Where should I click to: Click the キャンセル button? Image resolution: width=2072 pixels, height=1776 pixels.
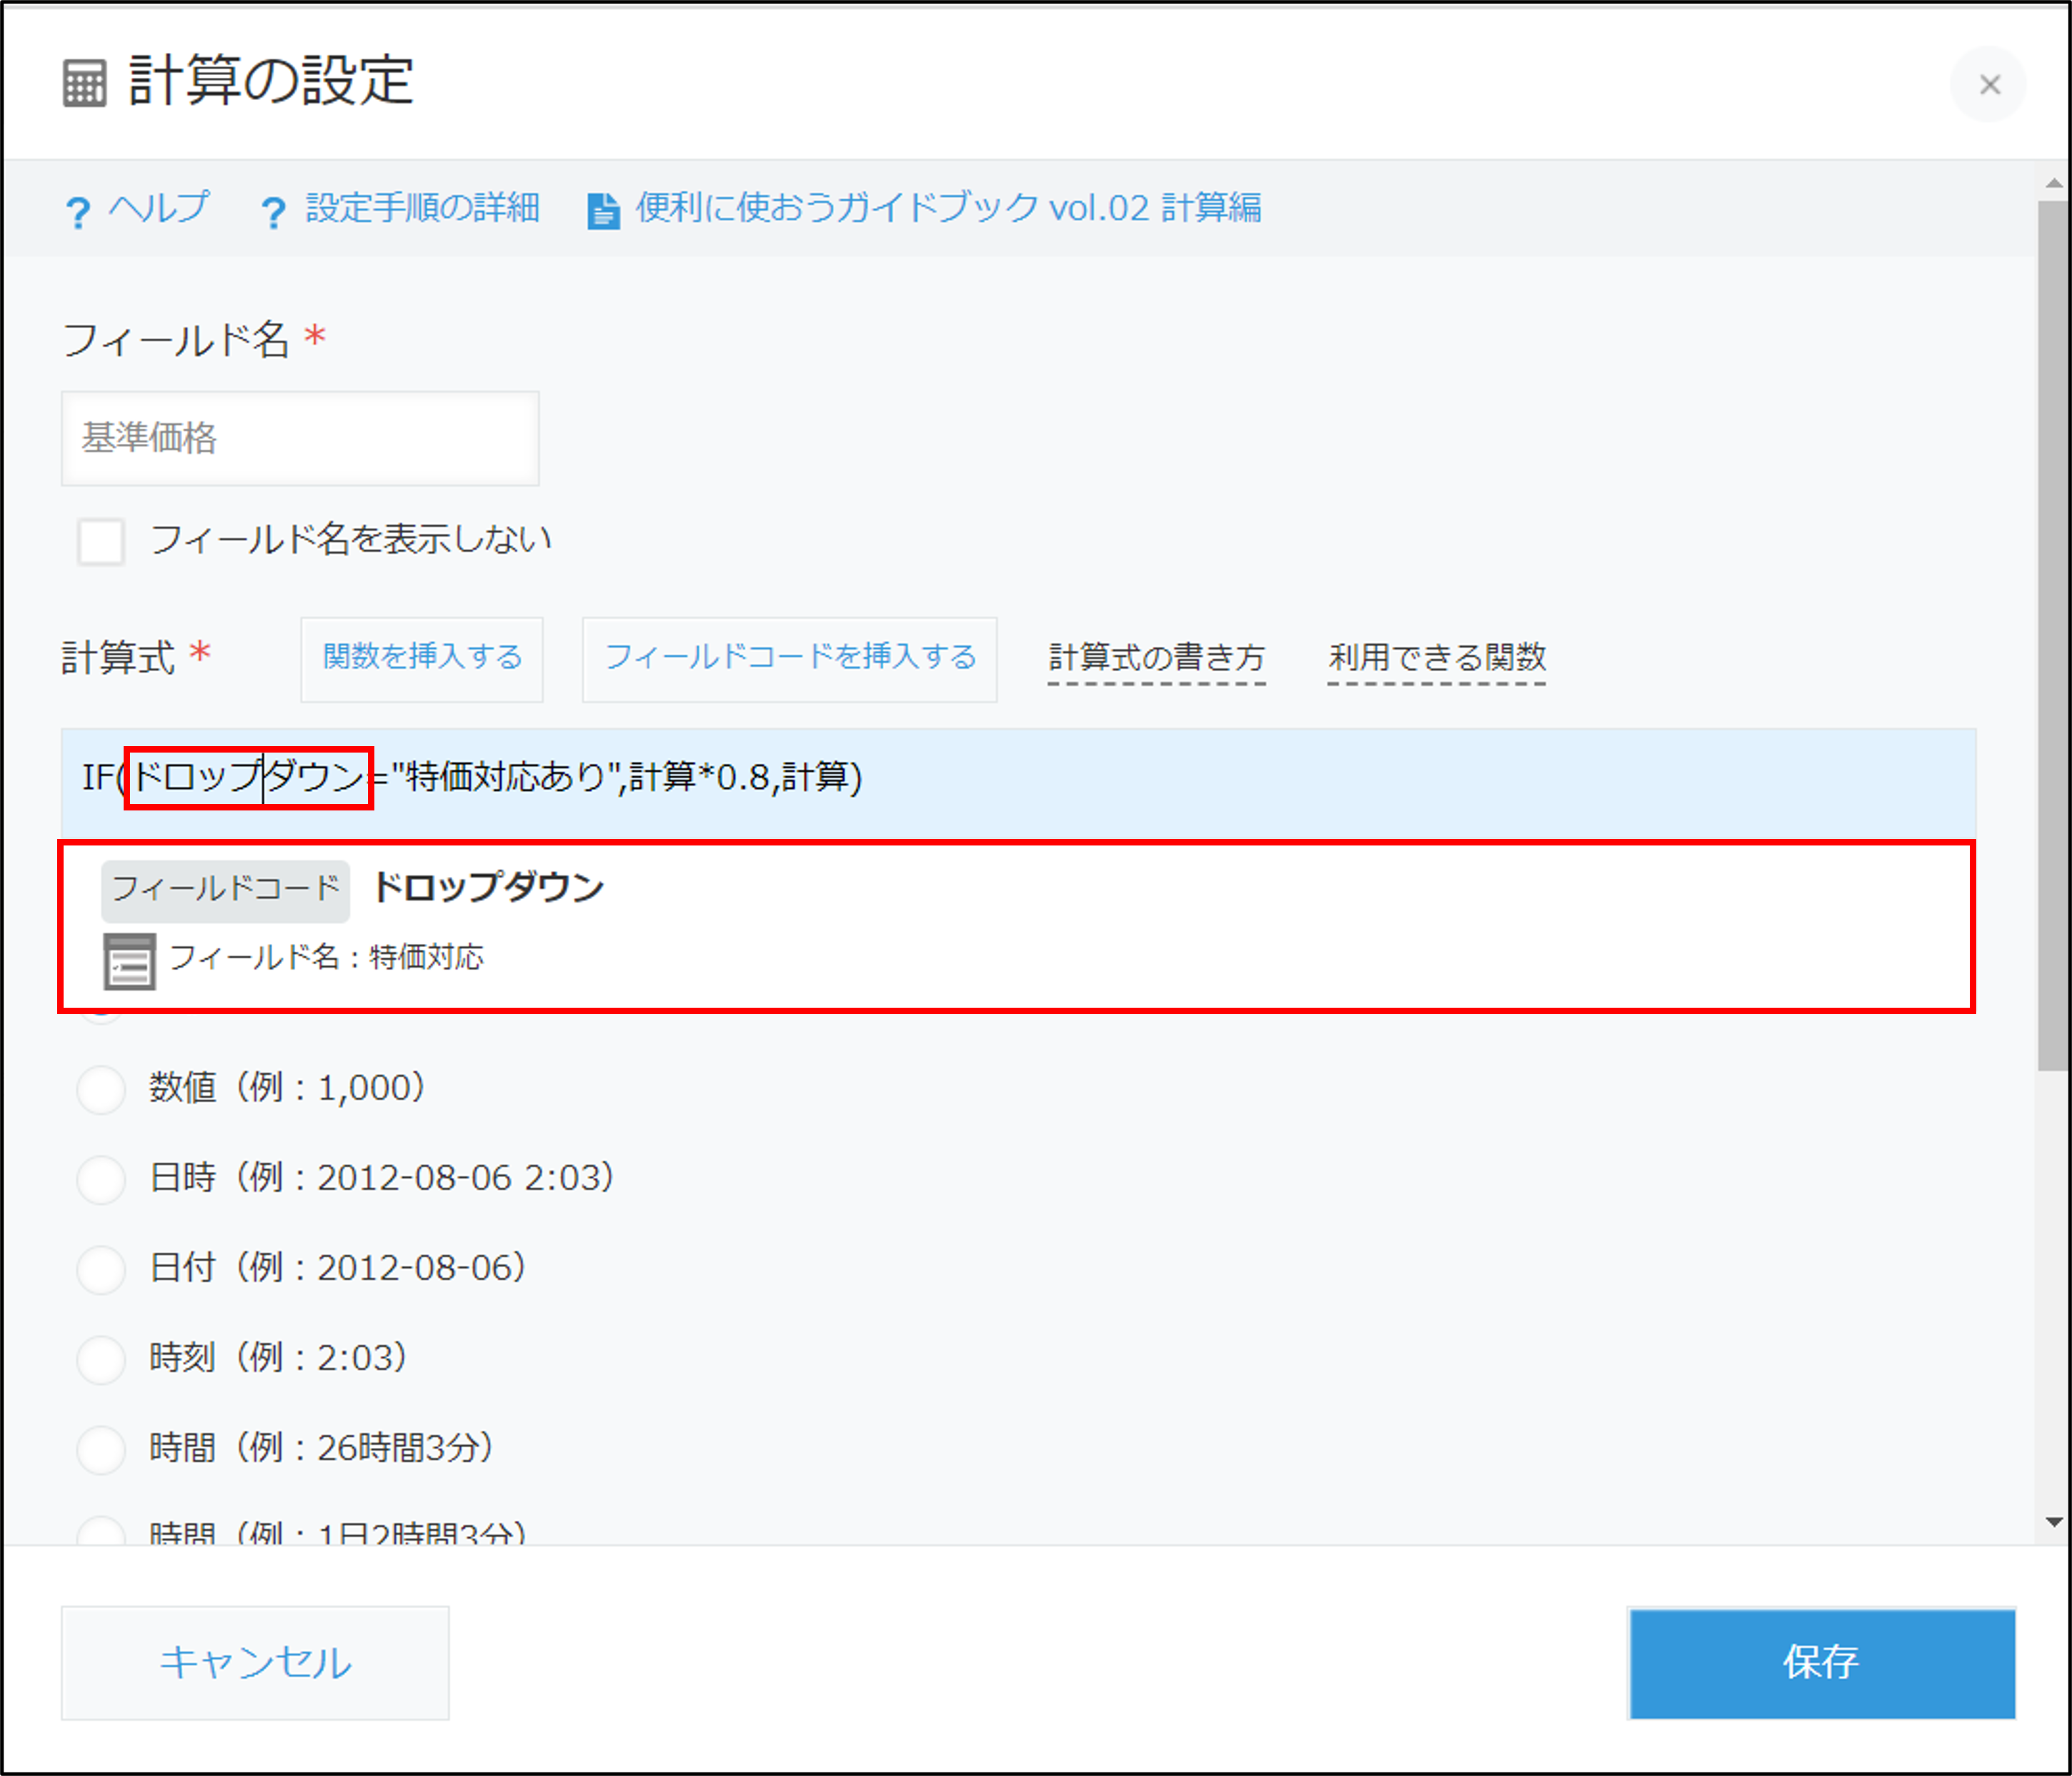point(255,1663)
